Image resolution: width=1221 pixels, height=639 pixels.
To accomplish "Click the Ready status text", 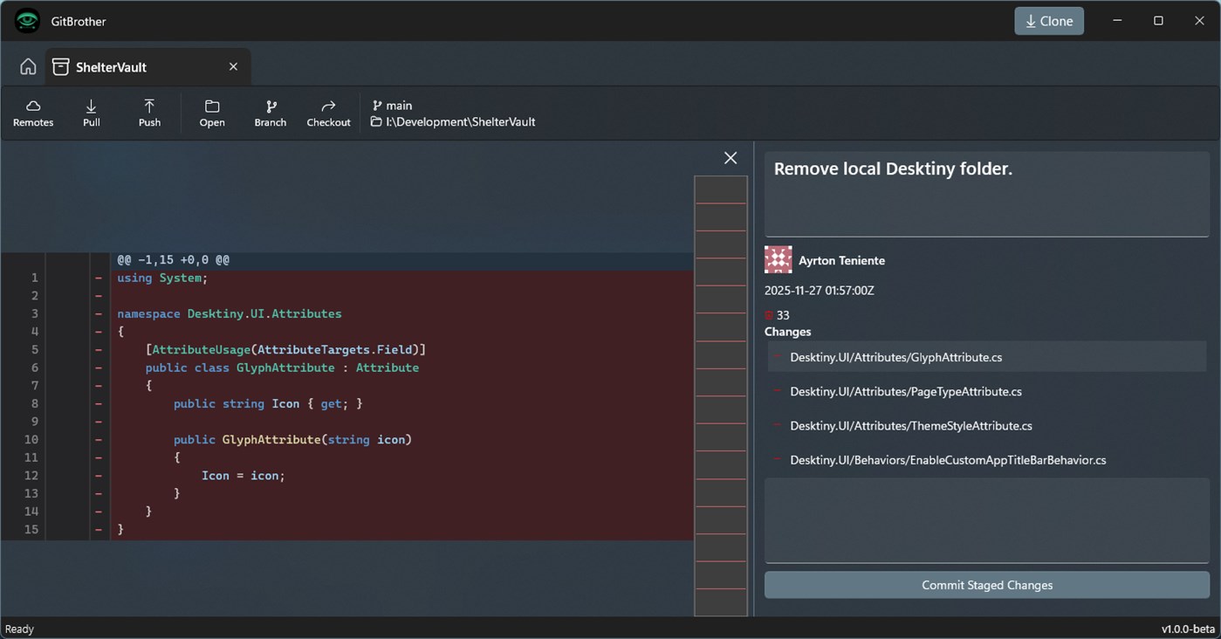I will (19, 629).
